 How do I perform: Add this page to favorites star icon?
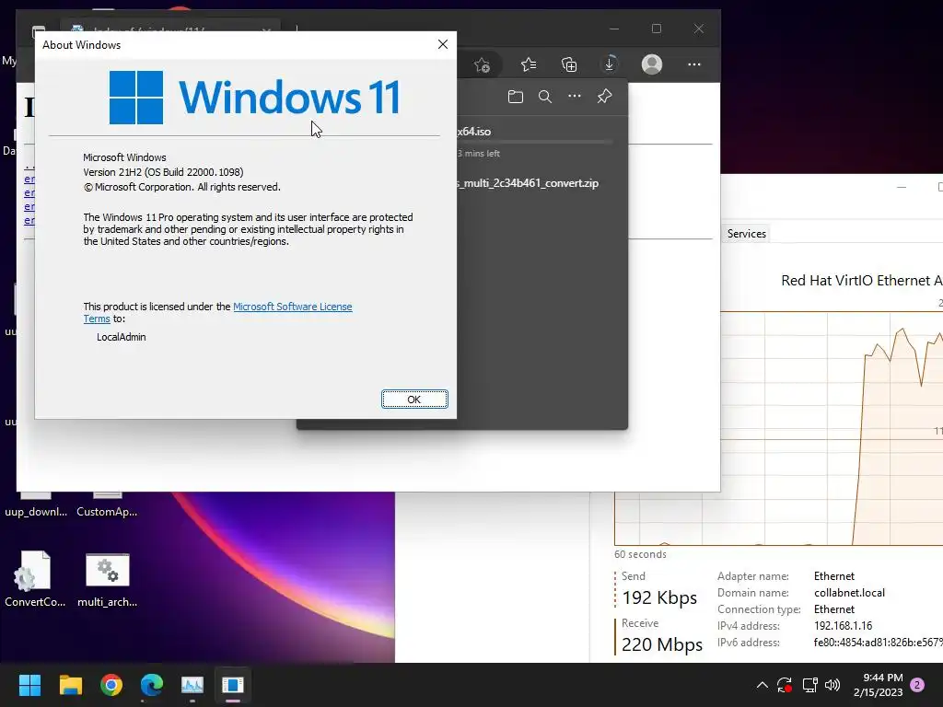[x=482, y=64]
